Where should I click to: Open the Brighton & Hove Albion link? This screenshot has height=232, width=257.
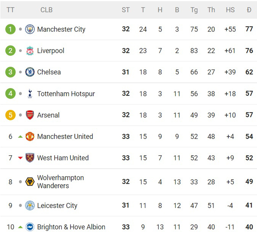71,227
